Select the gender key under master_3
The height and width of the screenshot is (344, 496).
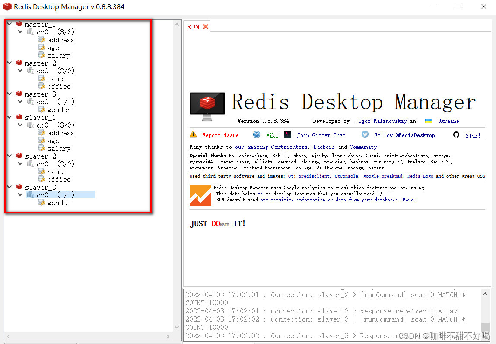click(x=59, y=110)
